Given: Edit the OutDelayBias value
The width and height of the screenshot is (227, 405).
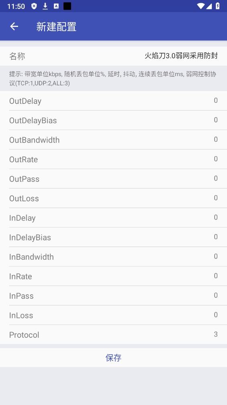Looking at the screenshot, I should click(216, 120).
